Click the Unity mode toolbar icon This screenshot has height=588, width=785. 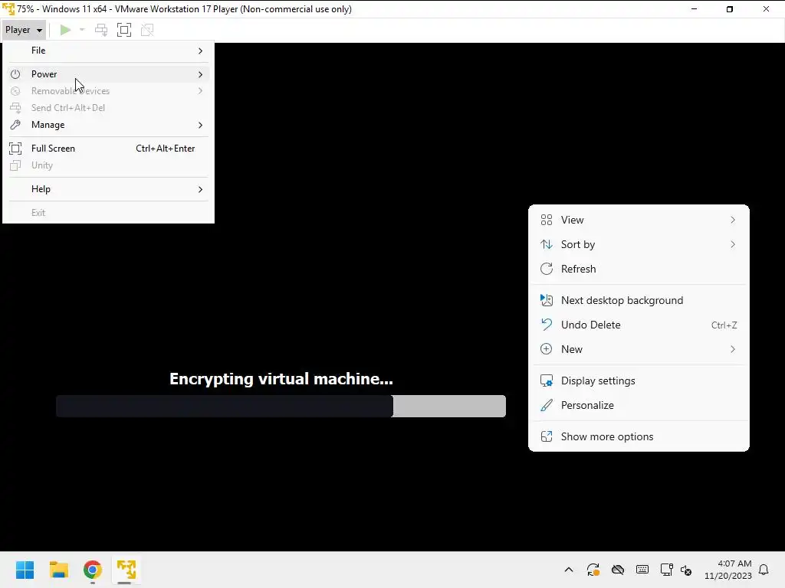coord(147,30)
